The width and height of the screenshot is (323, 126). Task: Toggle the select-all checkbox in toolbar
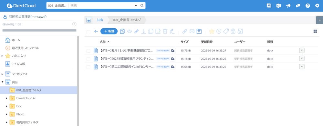(89, 32)
